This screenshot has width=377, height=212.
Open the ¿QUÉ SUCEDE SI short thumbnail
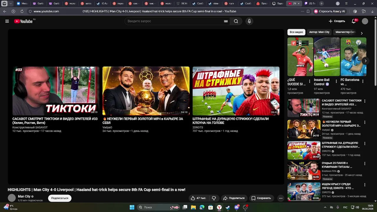(x=300, y=57)
